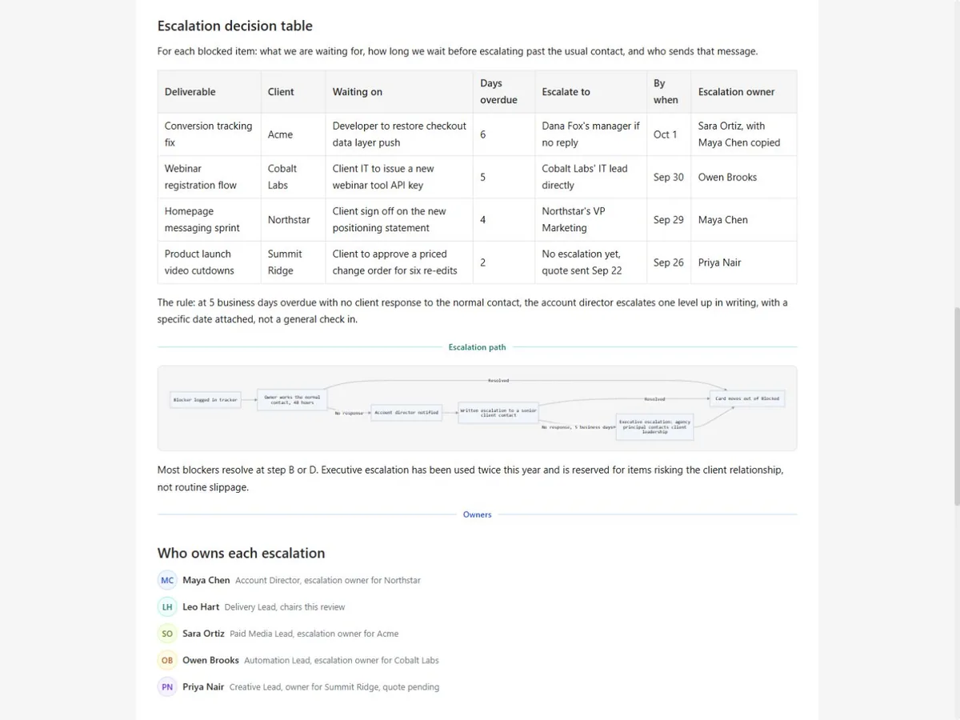The width and height of the screenshot is (960, 720).
Task: Click the 'Sep 29' date cell
Action: (669, 219)
